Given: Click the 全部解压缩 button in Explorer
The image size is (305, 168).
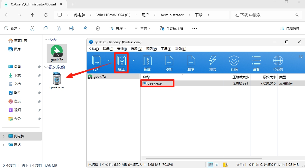Looking at the screenshot, I should pos(171,28).
